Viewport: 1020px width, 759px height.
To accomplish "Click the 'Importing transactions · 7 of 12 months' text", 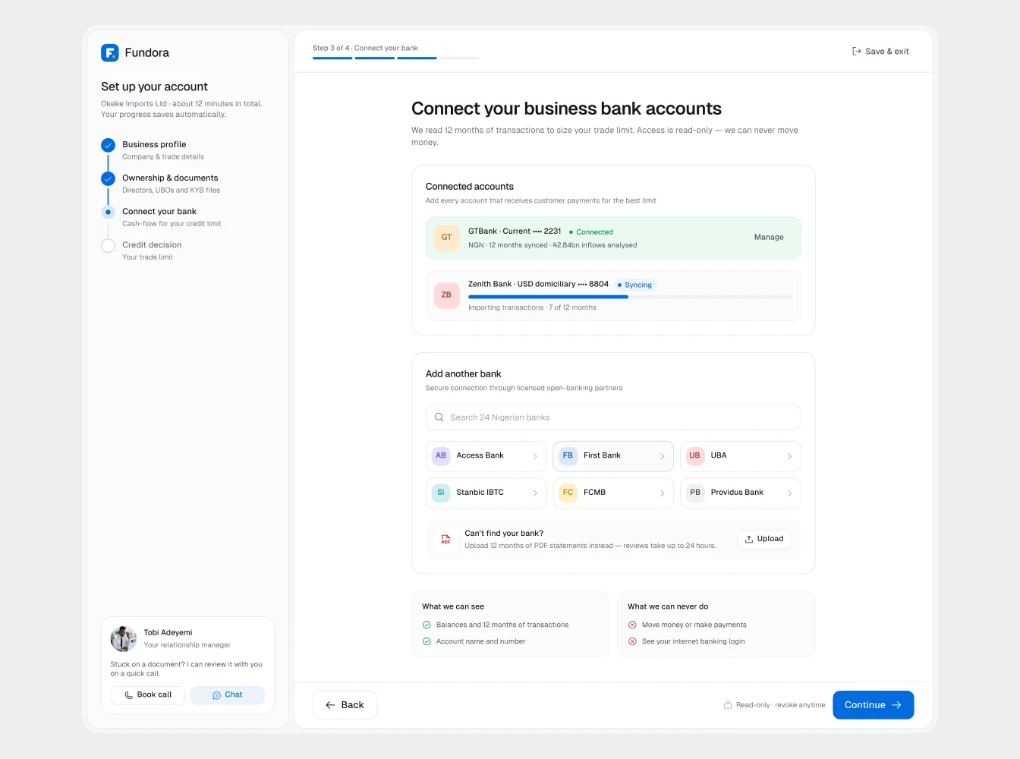I will tap(532, 307).
